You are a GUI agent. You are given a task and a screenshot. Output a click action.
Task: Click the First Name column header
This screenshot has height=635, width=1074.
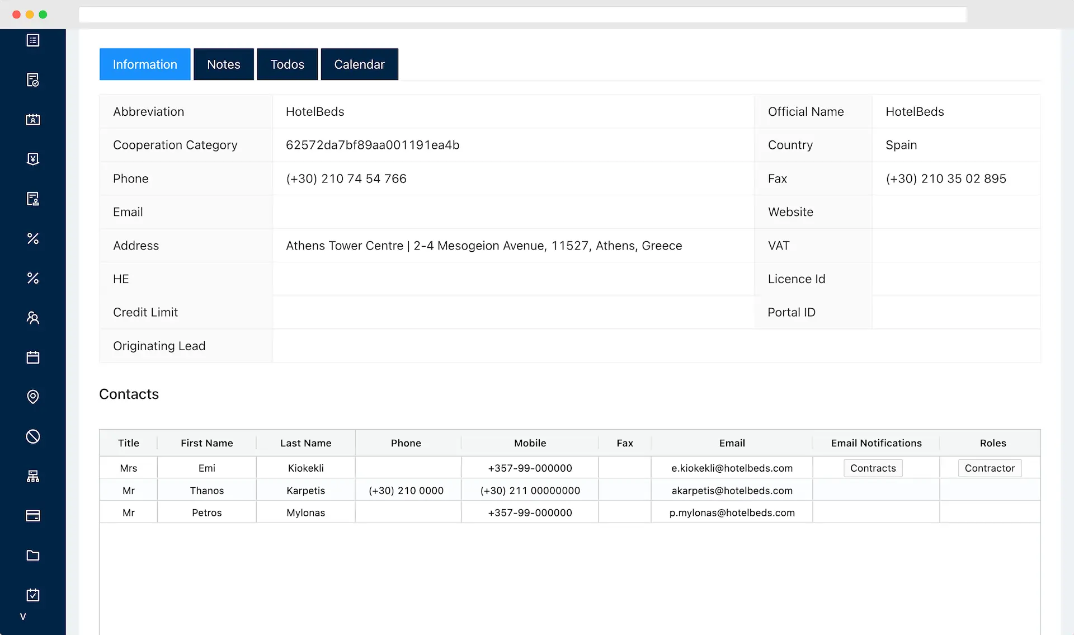(x=207, y=443)
